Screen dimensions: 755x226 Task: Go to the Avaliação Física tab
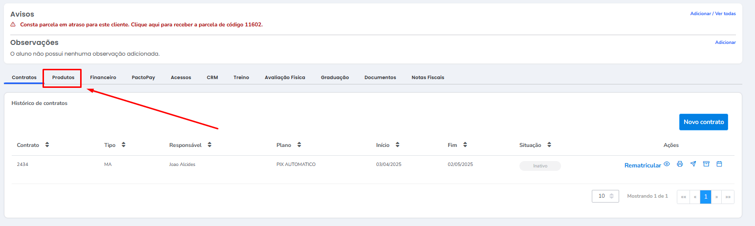pos(285,78)
